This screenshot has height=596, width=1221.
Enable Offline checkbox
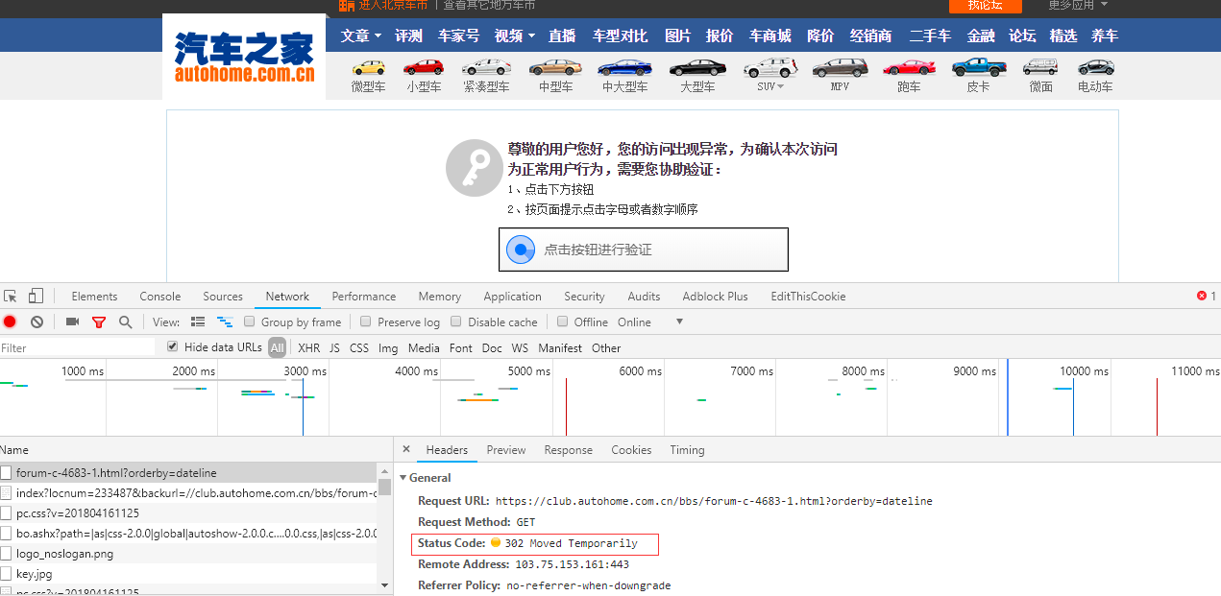562,322
